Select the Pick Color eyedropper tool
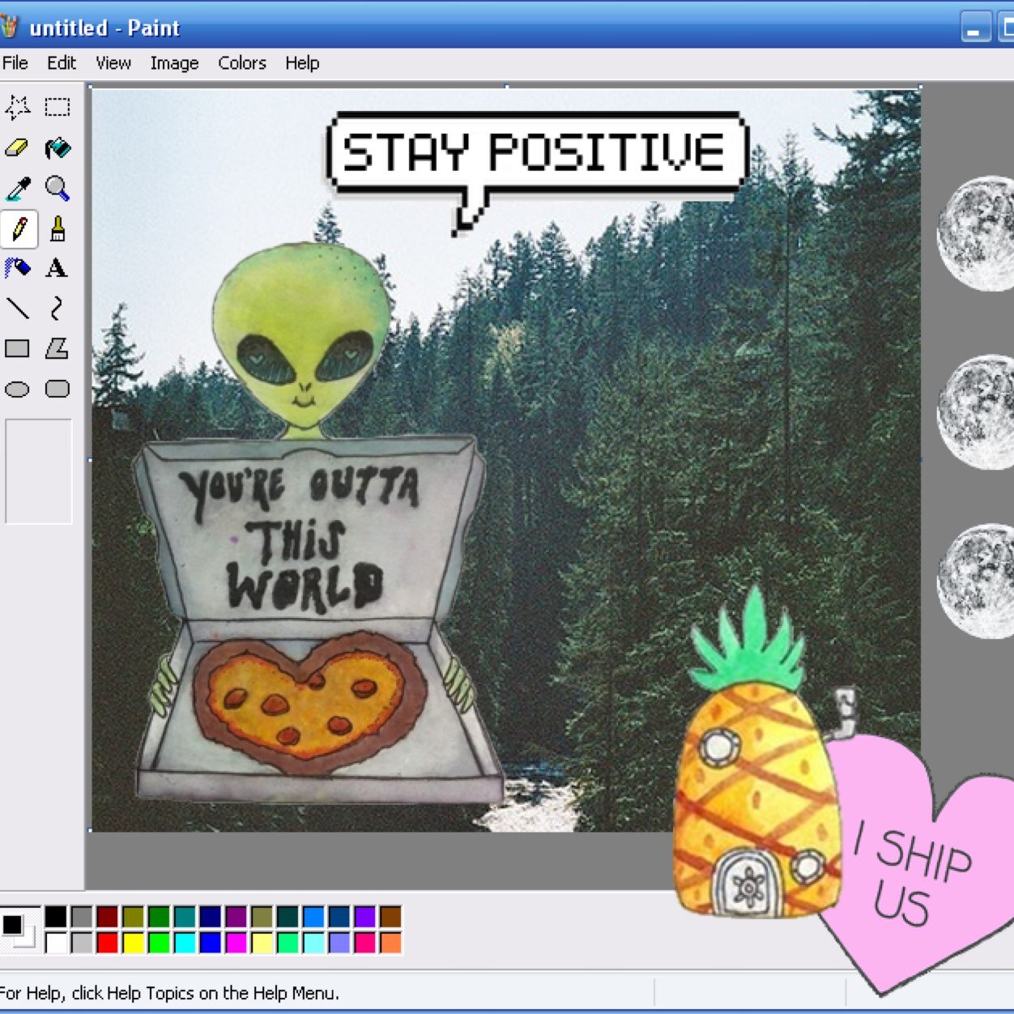This screenshot has width=1014, height=1014. pyautogui.click(x=18, y=188)
